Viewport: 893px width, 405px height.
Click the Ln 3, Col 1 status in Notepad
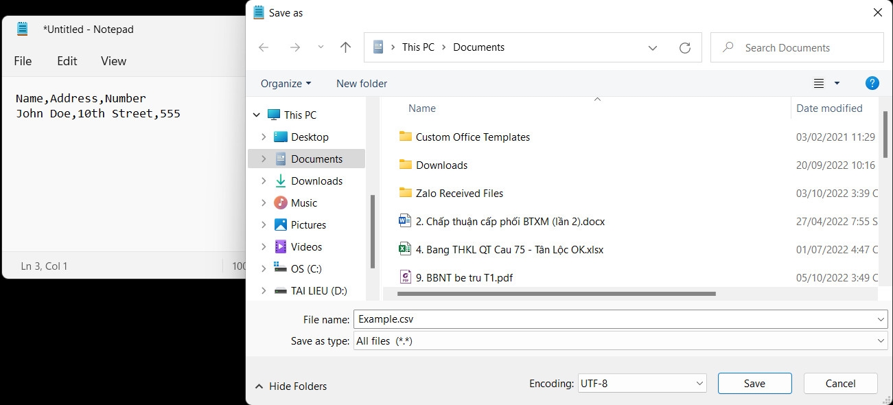coord(44,266)
